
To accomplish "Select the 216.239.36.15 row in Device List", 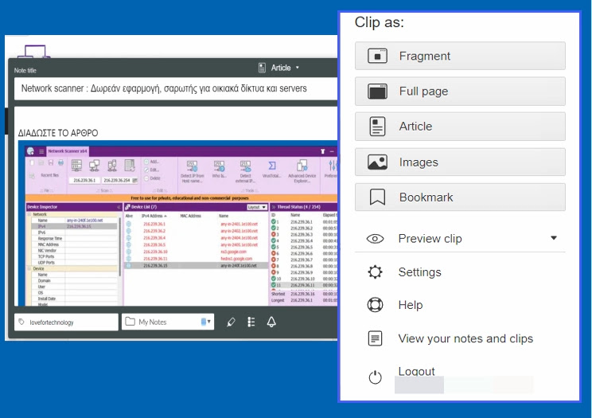I will tap(197, 266).
